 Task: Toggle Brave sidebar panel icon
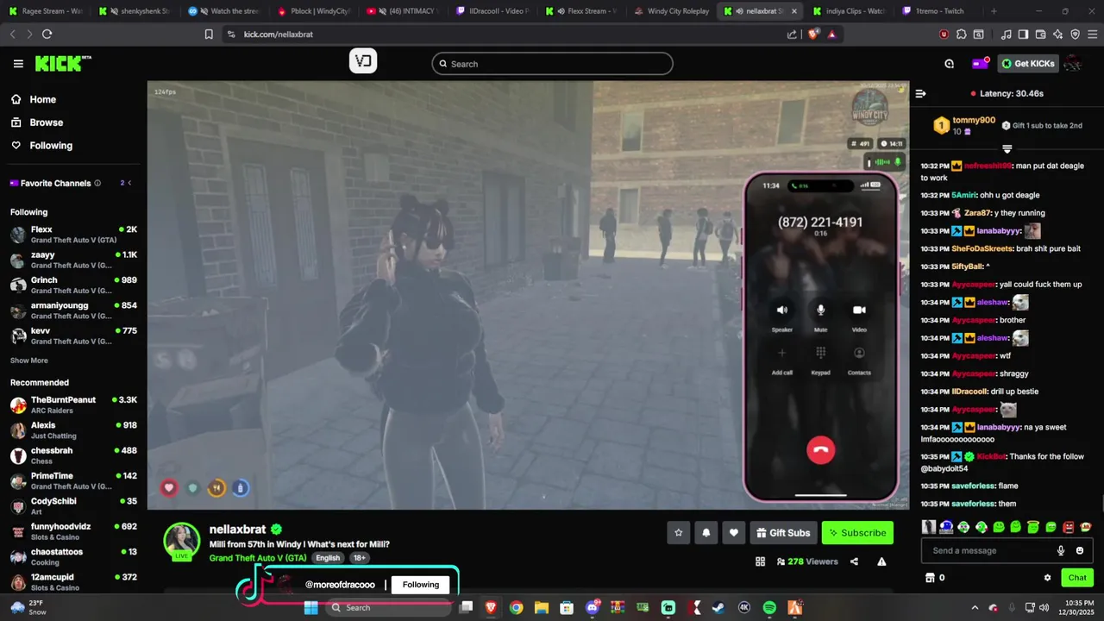click(x=1023, y=34)
